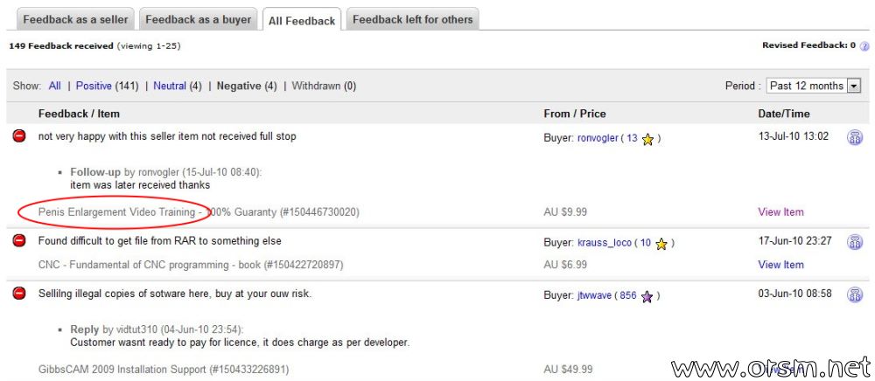
Task: Click the red negative icon beside krauss_loco's feedback
Action: (x=19, y=240)
